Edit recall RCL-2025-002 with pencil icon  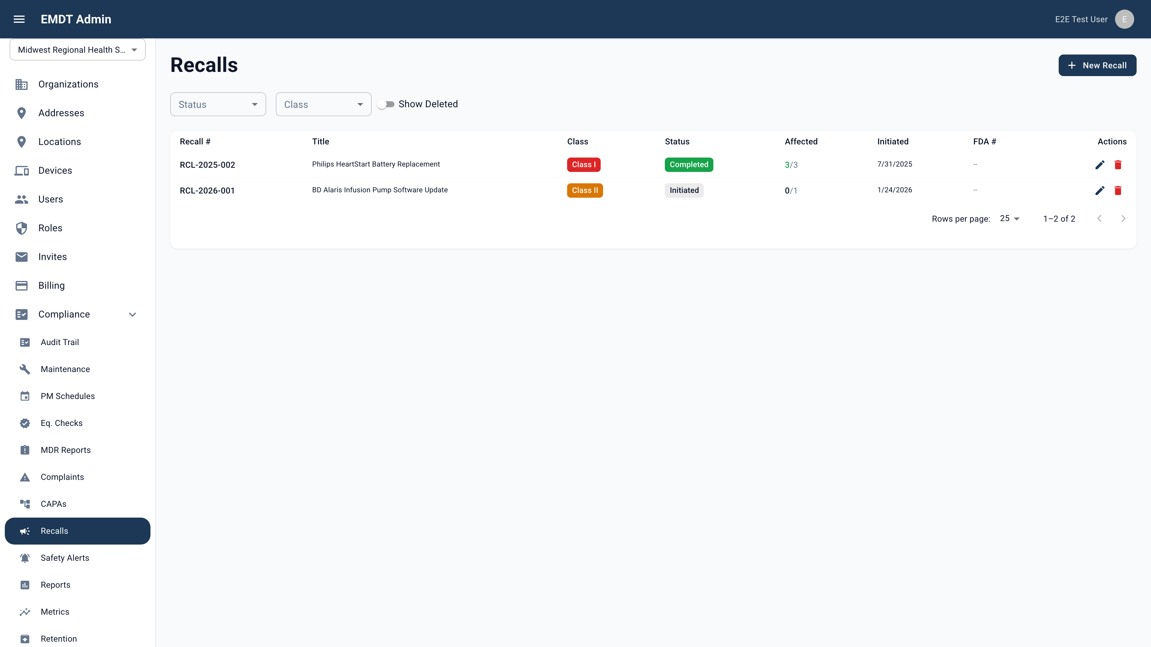1100,165
